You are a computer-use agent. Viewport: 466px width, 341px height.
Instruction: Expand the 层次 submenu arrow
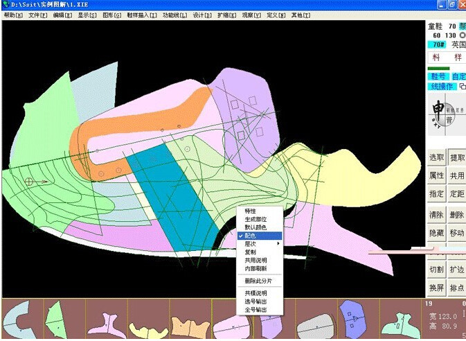coord(278,244)
